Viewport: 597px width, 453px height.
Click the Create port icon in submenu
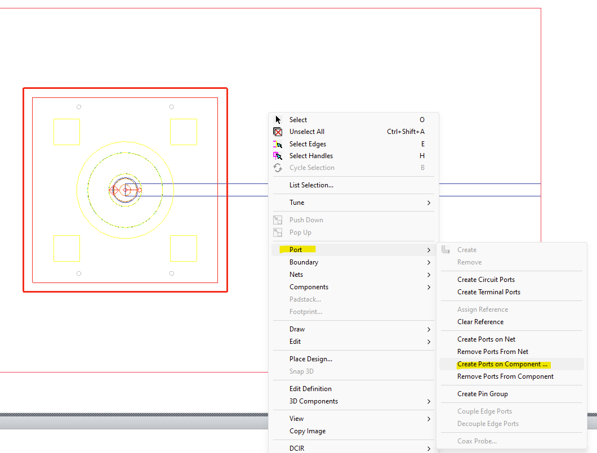pyautogui.click(x=444, y=250)
